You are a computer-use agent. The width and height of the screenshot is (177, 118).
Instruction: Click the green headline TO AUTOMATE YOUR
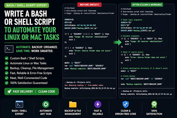30,30
